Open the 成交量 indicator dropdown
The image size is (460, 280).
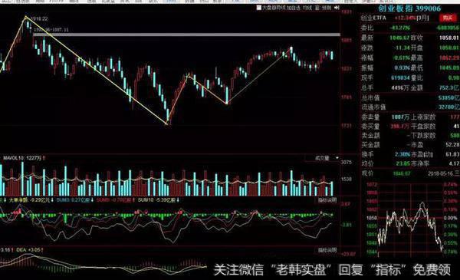322,158
